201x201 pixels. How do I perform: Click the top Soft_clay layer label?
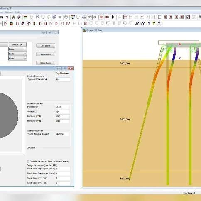click(125, 63)
